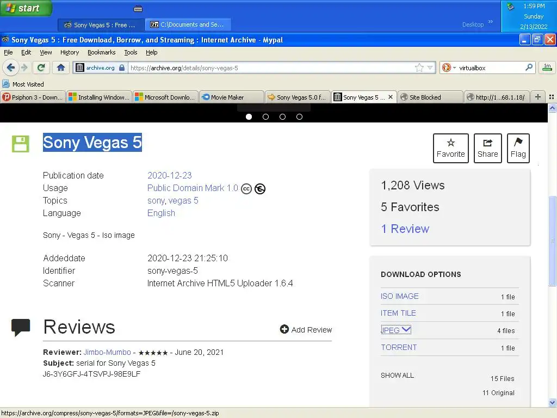Open the 1 Review link
This screenshot has width=557, height=418.
[405, 229]
